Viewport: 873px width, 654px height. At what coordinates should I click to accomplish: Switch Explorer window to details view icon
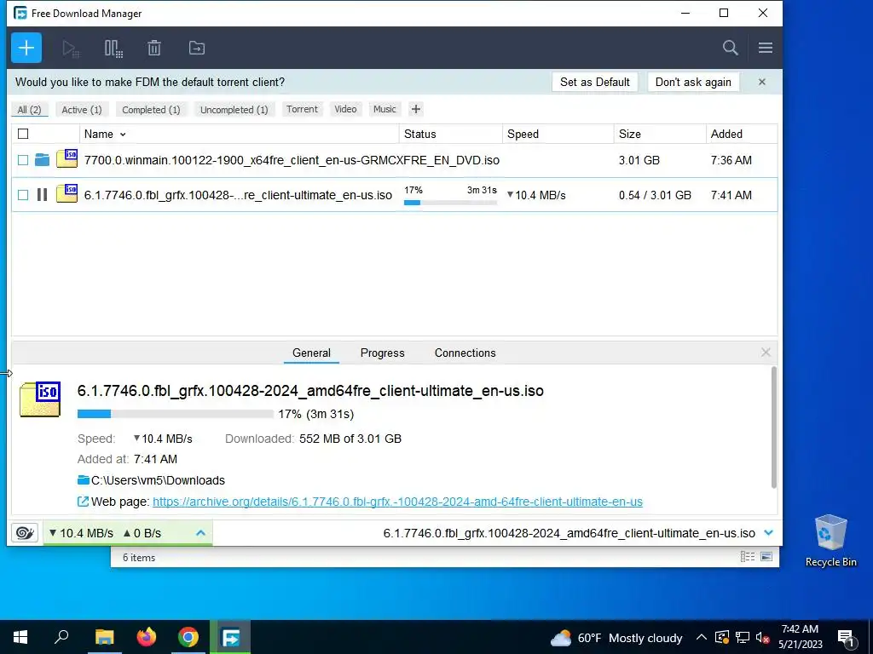pyautogui.click(x=748, y=557)
